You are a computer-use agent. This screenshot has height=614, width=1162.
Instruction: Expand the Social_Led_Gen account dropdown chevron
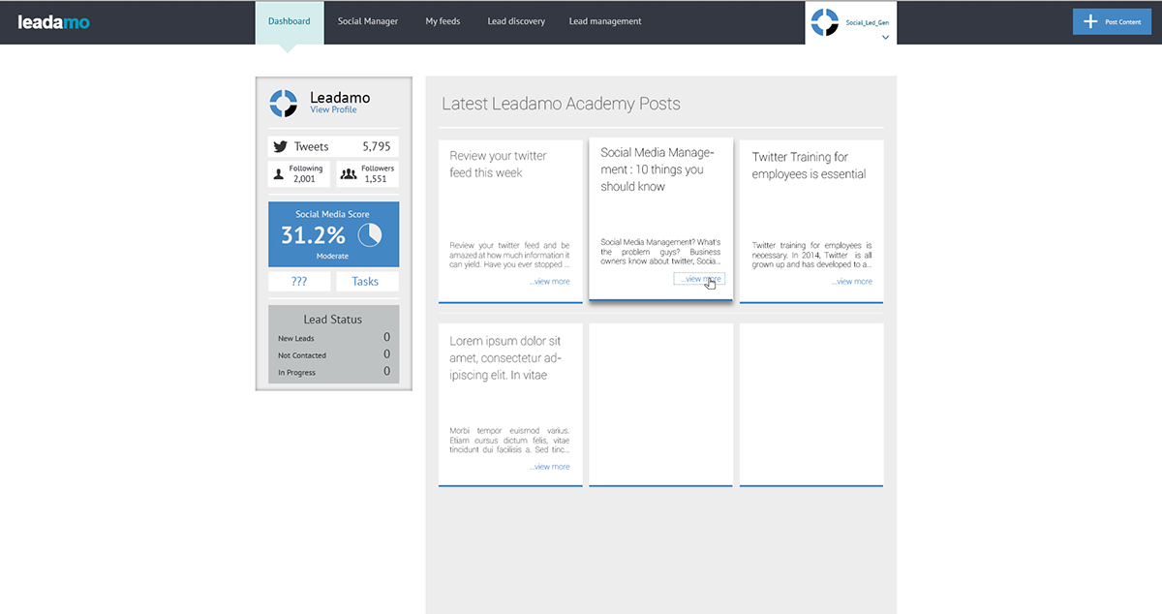click(885, 38)
